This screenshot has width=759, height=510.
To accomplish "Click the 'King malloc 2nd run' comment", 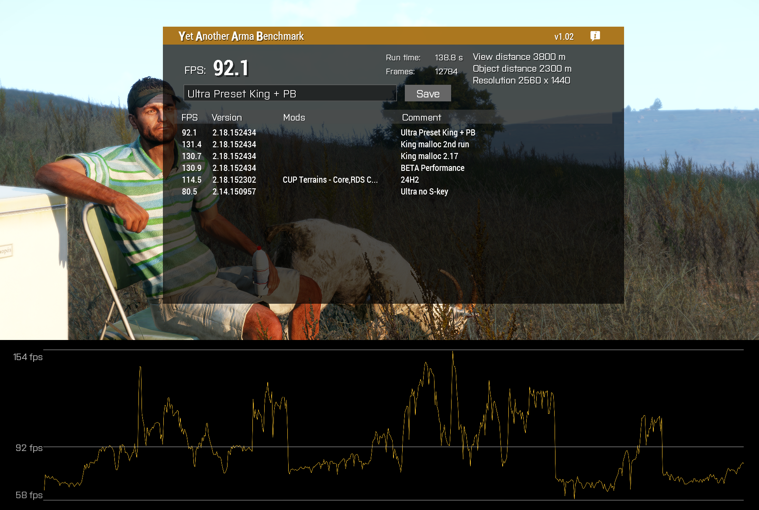I will click(435, 144).
